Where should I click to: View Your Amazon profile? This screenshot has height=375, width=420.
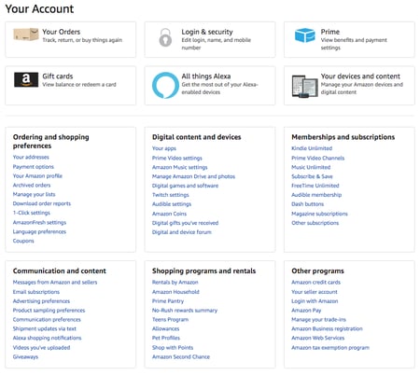point(37,175)
